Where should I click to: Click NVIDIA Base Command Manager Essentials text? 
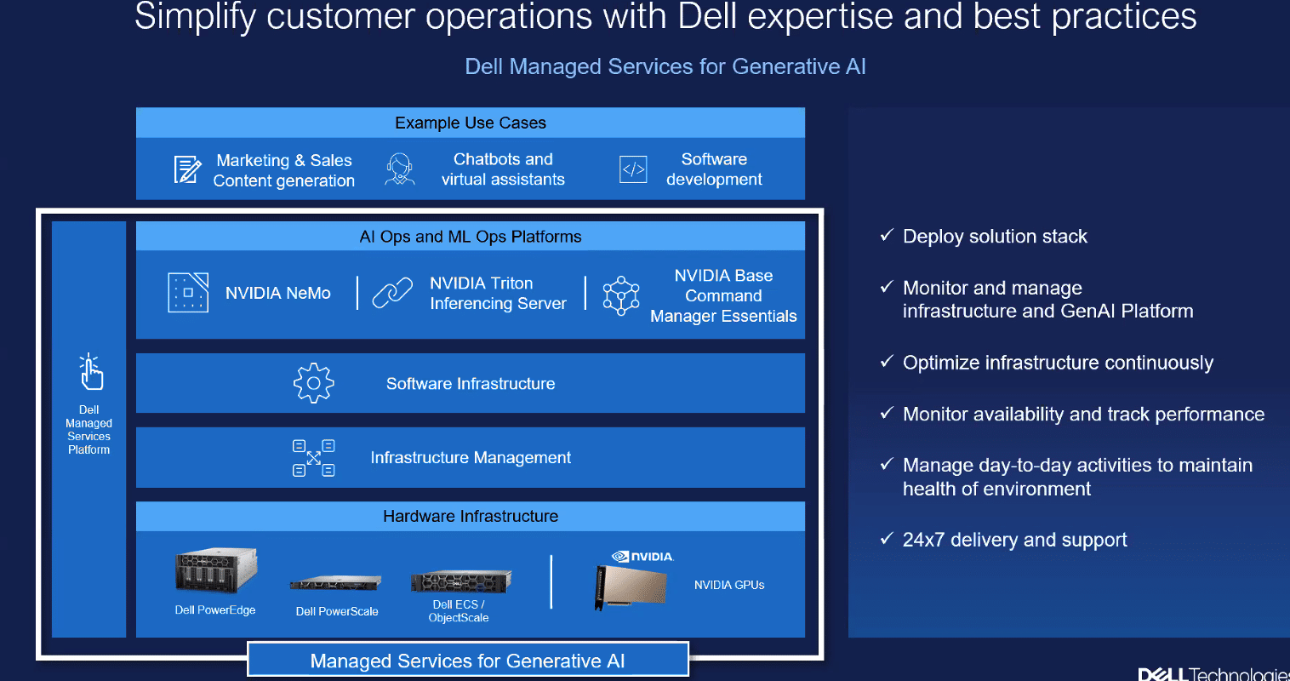(723, 295)
